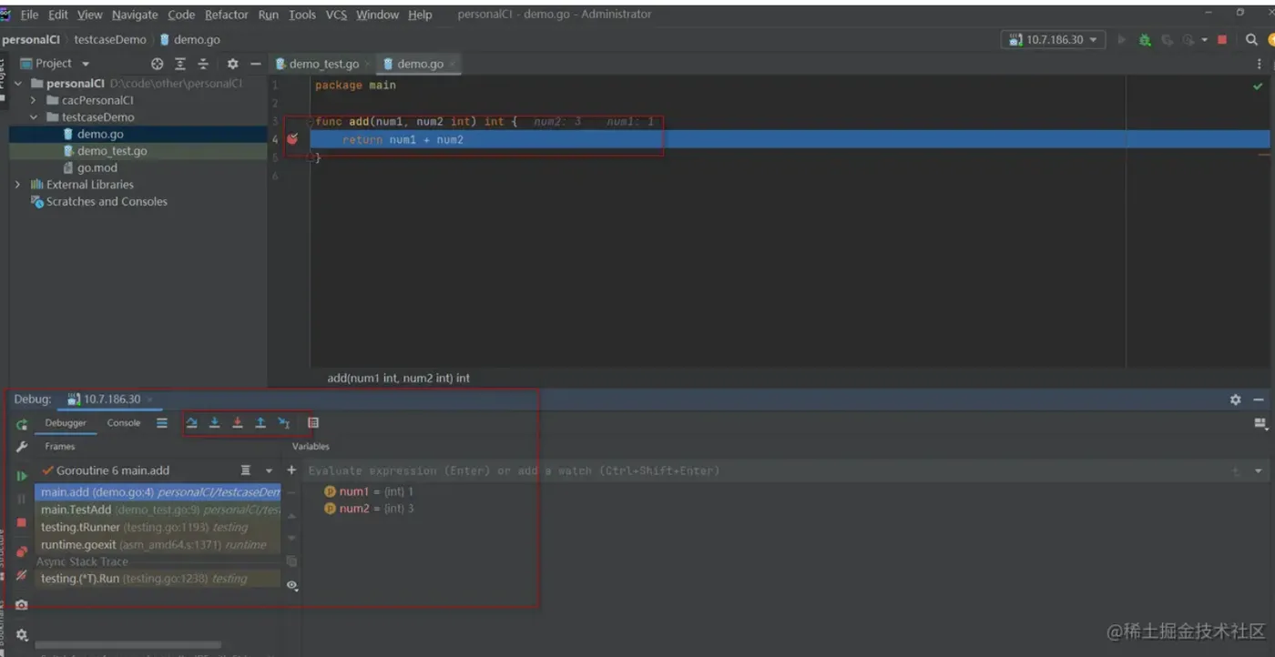
Task: Click the Step Out debugger icon
Action: 260,422
